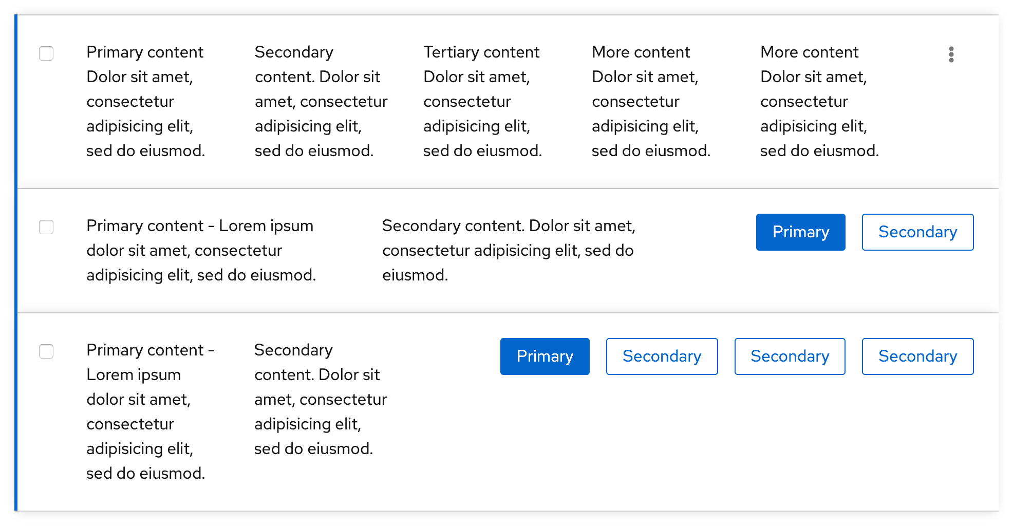Click Secondary content text in third row

(x=320, y=399)
